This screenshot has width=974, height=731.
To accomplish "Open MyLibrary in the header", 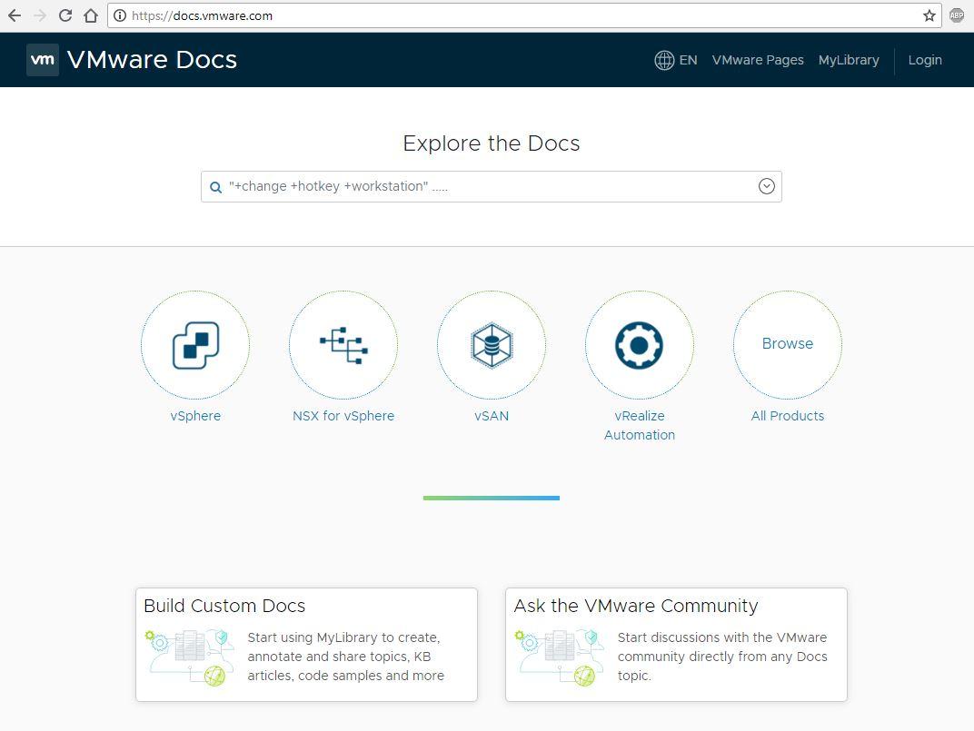I will [849, 60].
